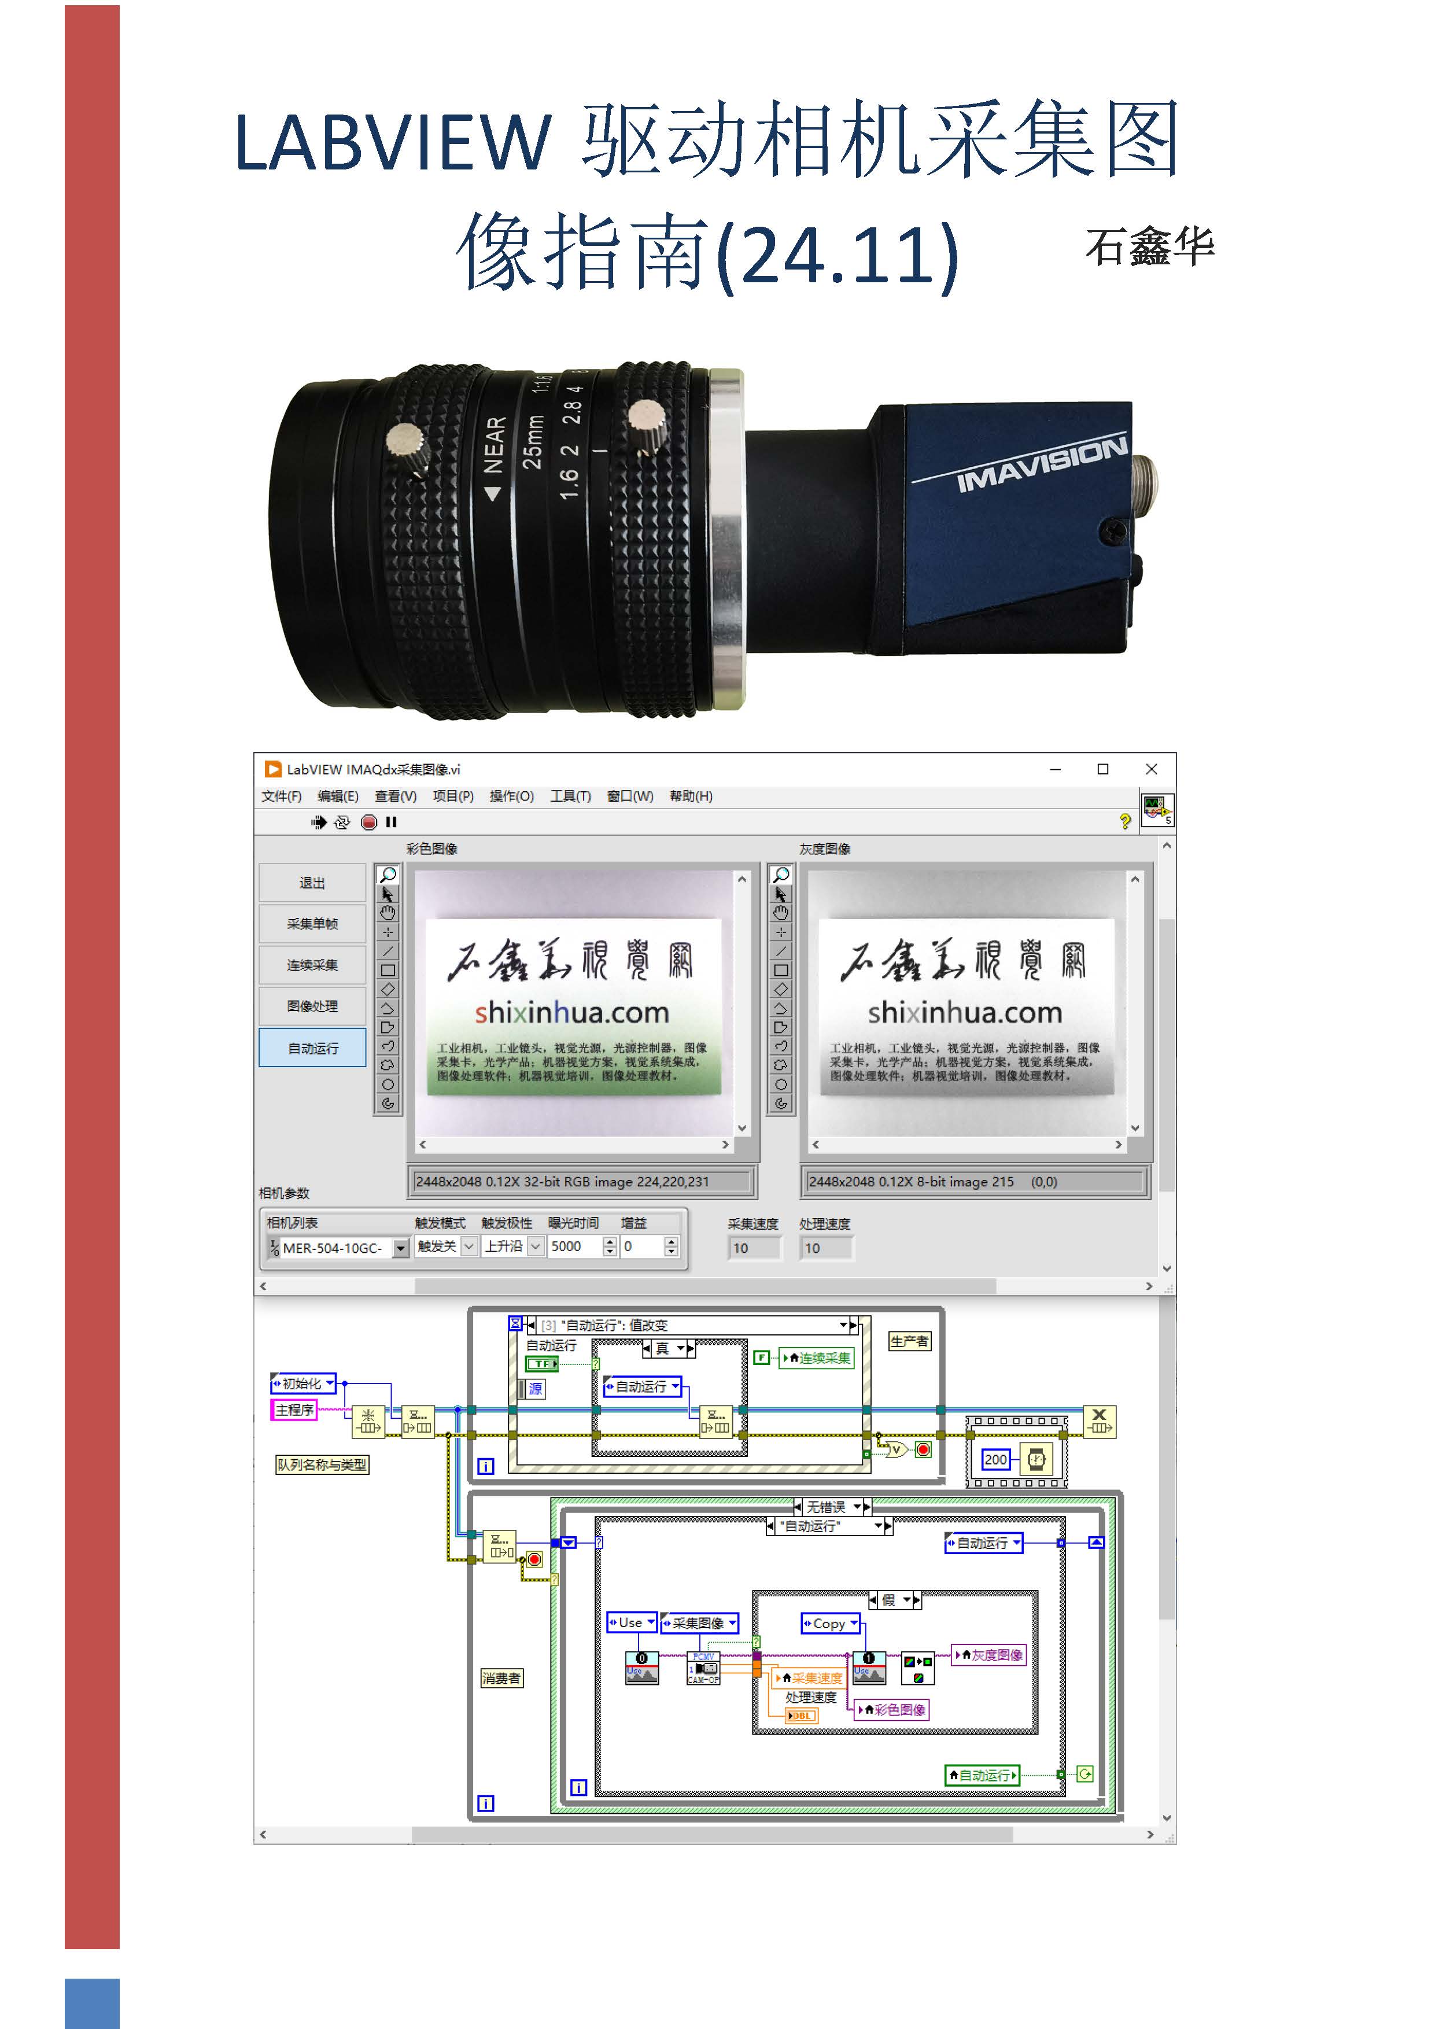Open the 相机列表 MER-504-10GC dropdown
Image resolution: width=1435 pixels, height=2029 pixels.
coord(401,1248)
